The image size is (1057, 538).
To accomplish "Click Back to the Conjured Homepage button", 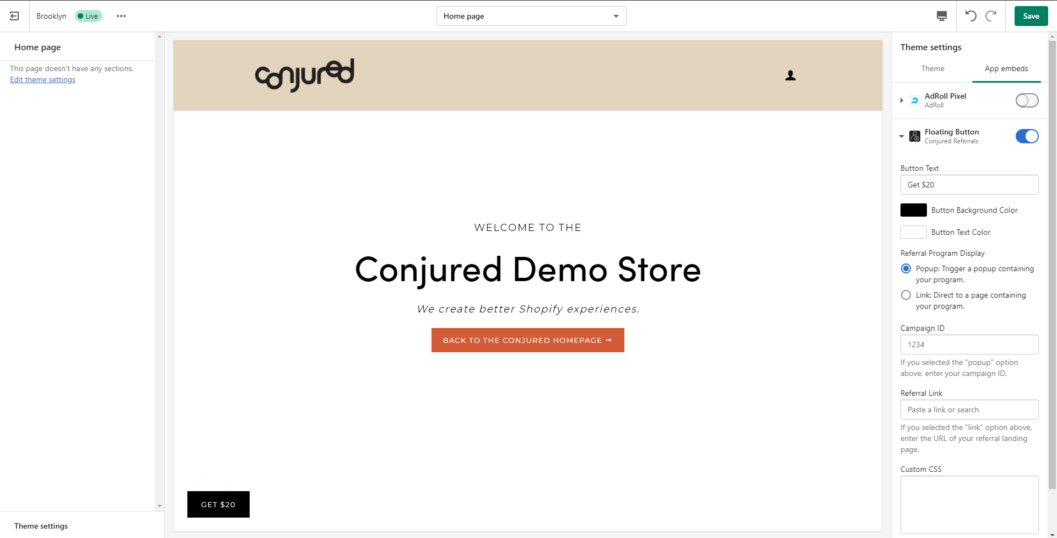I will (x=527, y=340).
